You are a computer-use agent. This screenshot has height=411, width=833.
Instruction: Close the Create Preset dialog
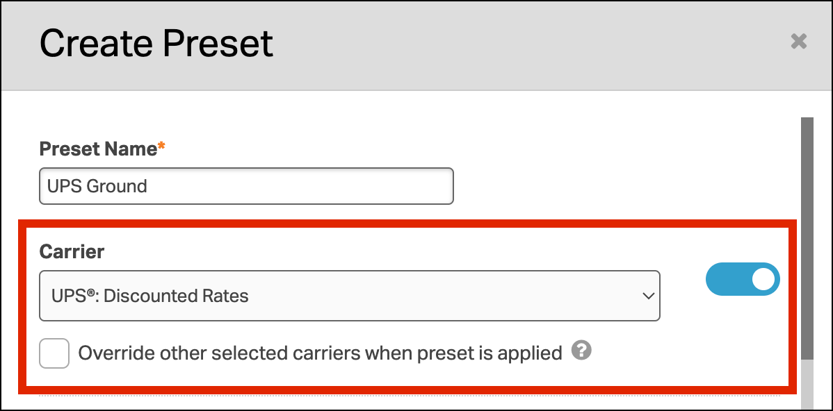coord(798,42)
